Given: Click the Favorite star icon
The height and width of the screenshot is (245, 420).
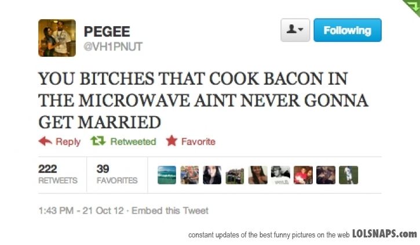Looking at the screenshot, I should point(171,141).
